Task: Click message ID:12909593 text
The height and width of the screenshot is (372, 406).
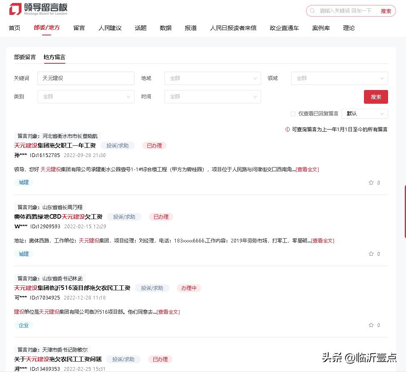Action: coord(45,227)
